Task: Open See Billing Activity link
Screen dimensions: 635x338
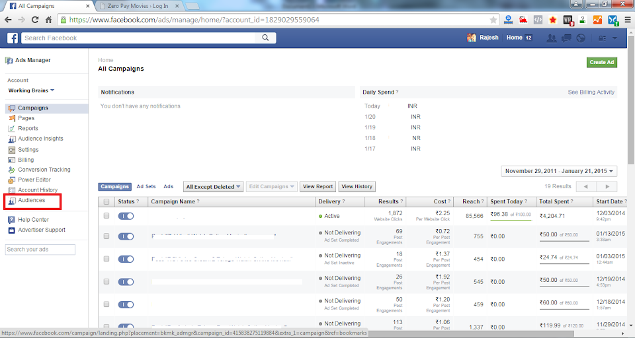Action: [x=591, y=92]
